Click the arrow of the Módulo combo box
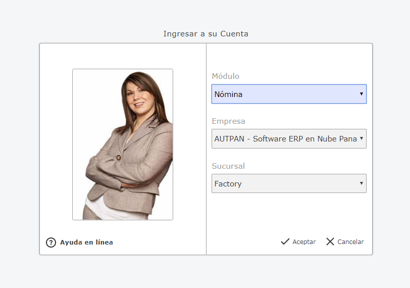The width and height of the screenshot is (410, 288). point(362,94)
